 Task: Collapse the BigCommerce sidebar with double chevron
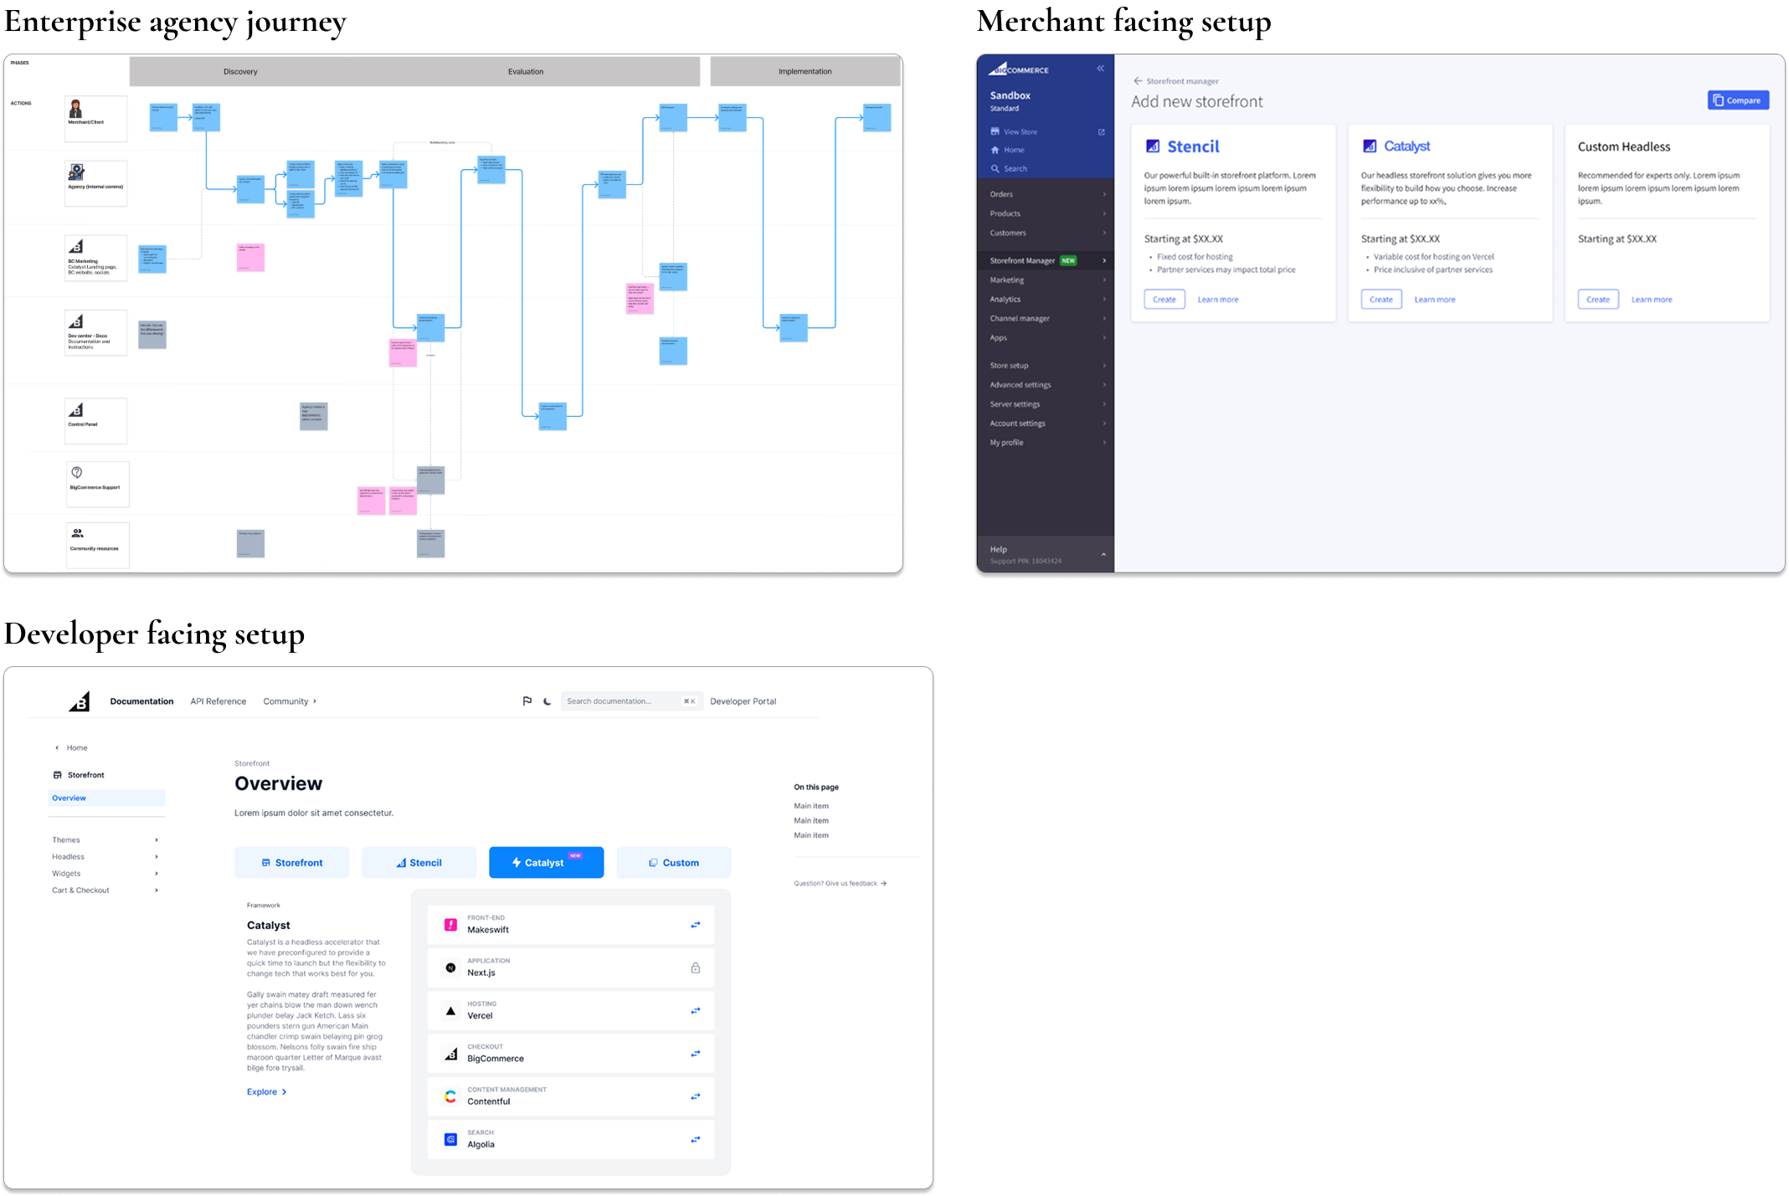(x=1100, y=69)
